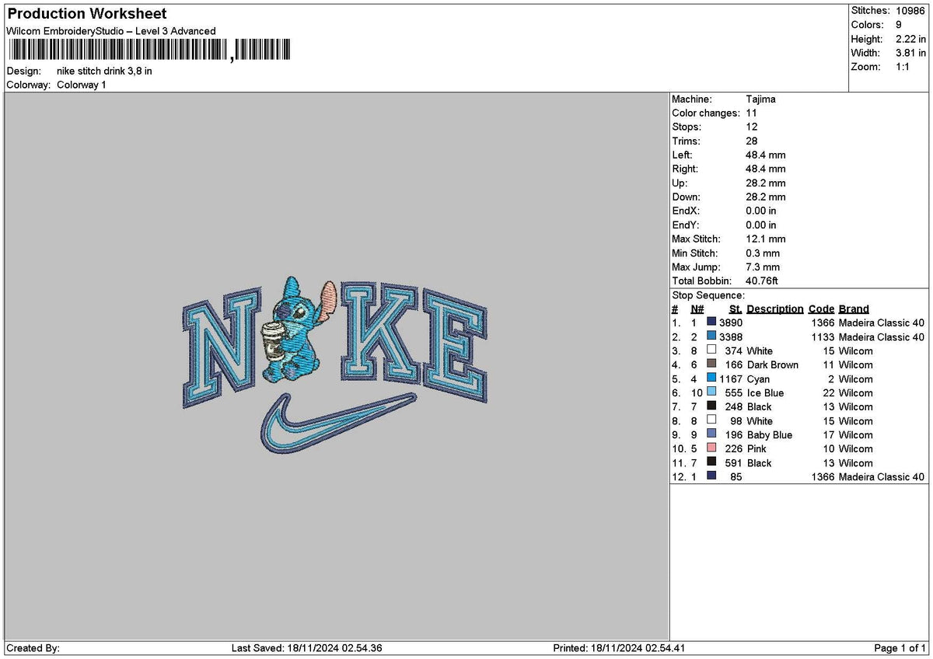Choose the Baby Blue color swatch
The image size is (933, 659).
711,434
